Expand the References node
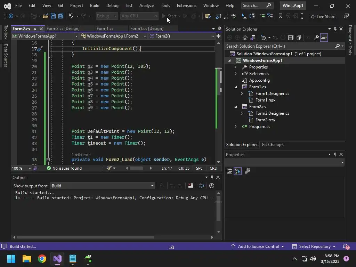 235,74
